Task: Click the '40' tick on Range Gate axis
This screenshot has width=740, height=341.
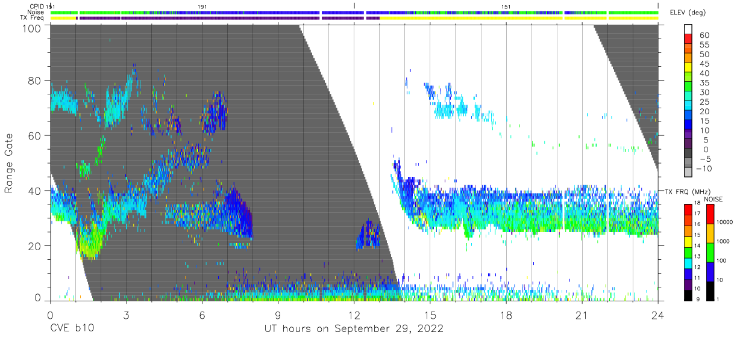Action: [35, 191]
